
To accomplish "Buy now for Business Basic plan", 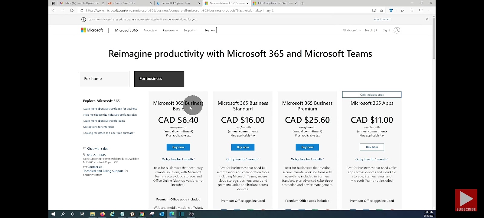I will (x=178, y=147).
